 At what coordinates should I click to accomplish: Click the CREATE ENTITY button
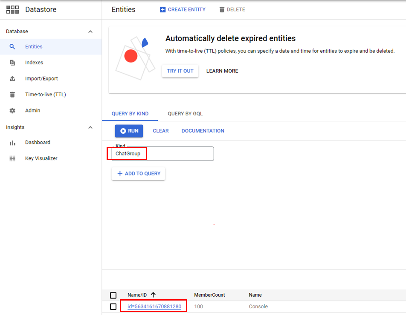tap(183, 9)
